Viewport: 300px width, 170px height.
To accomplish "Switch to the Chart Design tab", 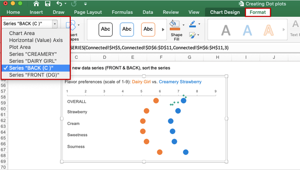I will pyautogui.click(x=225, y=12).
